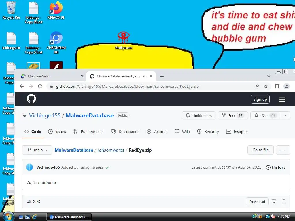
Task: Open the Security tab
Action: click(x=208, y=132)
